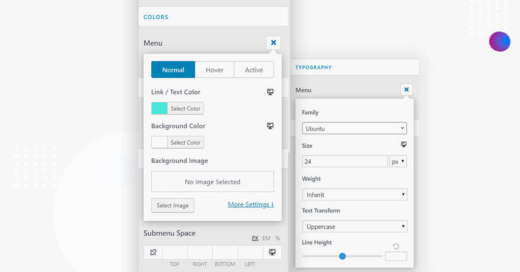Click Select Color button for Background Color
520x272 pixels.
(x=185, y=143)
